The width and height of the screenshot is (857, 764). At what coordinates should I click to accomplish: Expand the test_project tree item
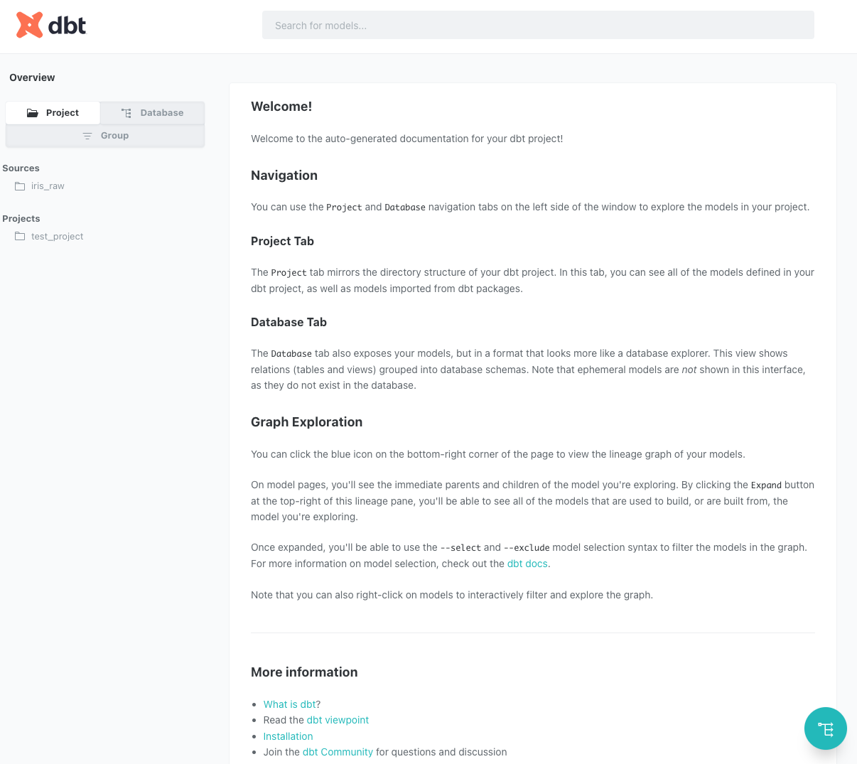[x=57, y=237]
